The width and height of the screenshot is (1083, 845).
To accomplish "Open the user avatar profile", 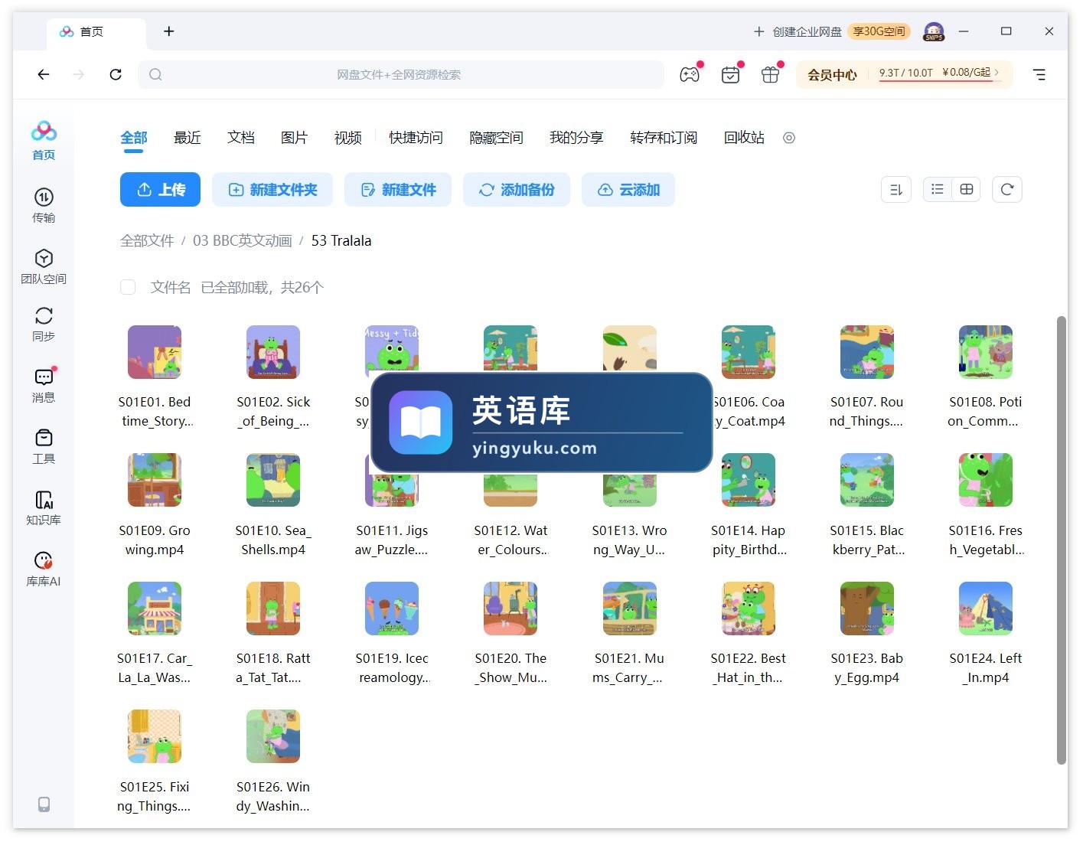I will [x=934, y=31].
